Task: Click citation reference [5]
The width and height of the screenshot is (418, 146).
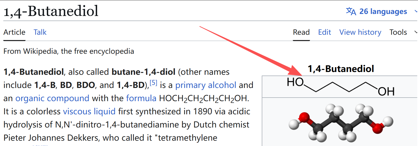Action: pyautogui.click(x=153, y=83)
